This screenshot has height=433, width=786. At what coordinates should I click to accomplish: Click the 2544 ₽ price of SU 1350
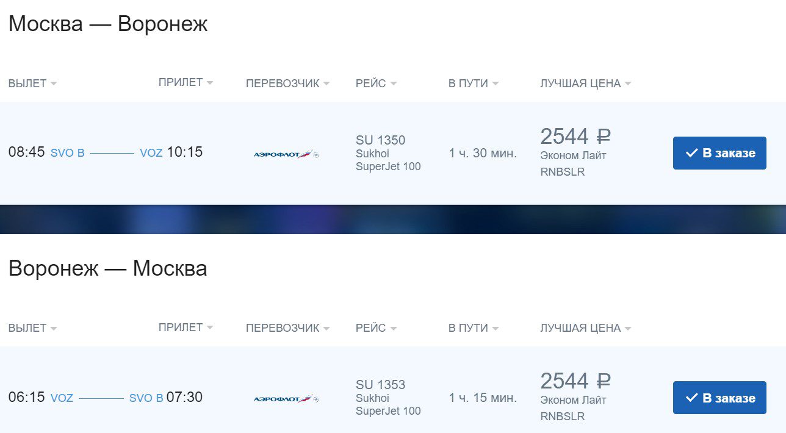tap(575, 136)
